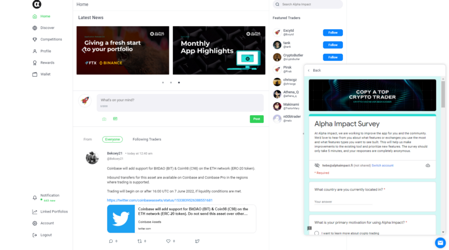The image size is (449, 250).
Task: Open the blue mail chat icon
Action: coord(440,243)
